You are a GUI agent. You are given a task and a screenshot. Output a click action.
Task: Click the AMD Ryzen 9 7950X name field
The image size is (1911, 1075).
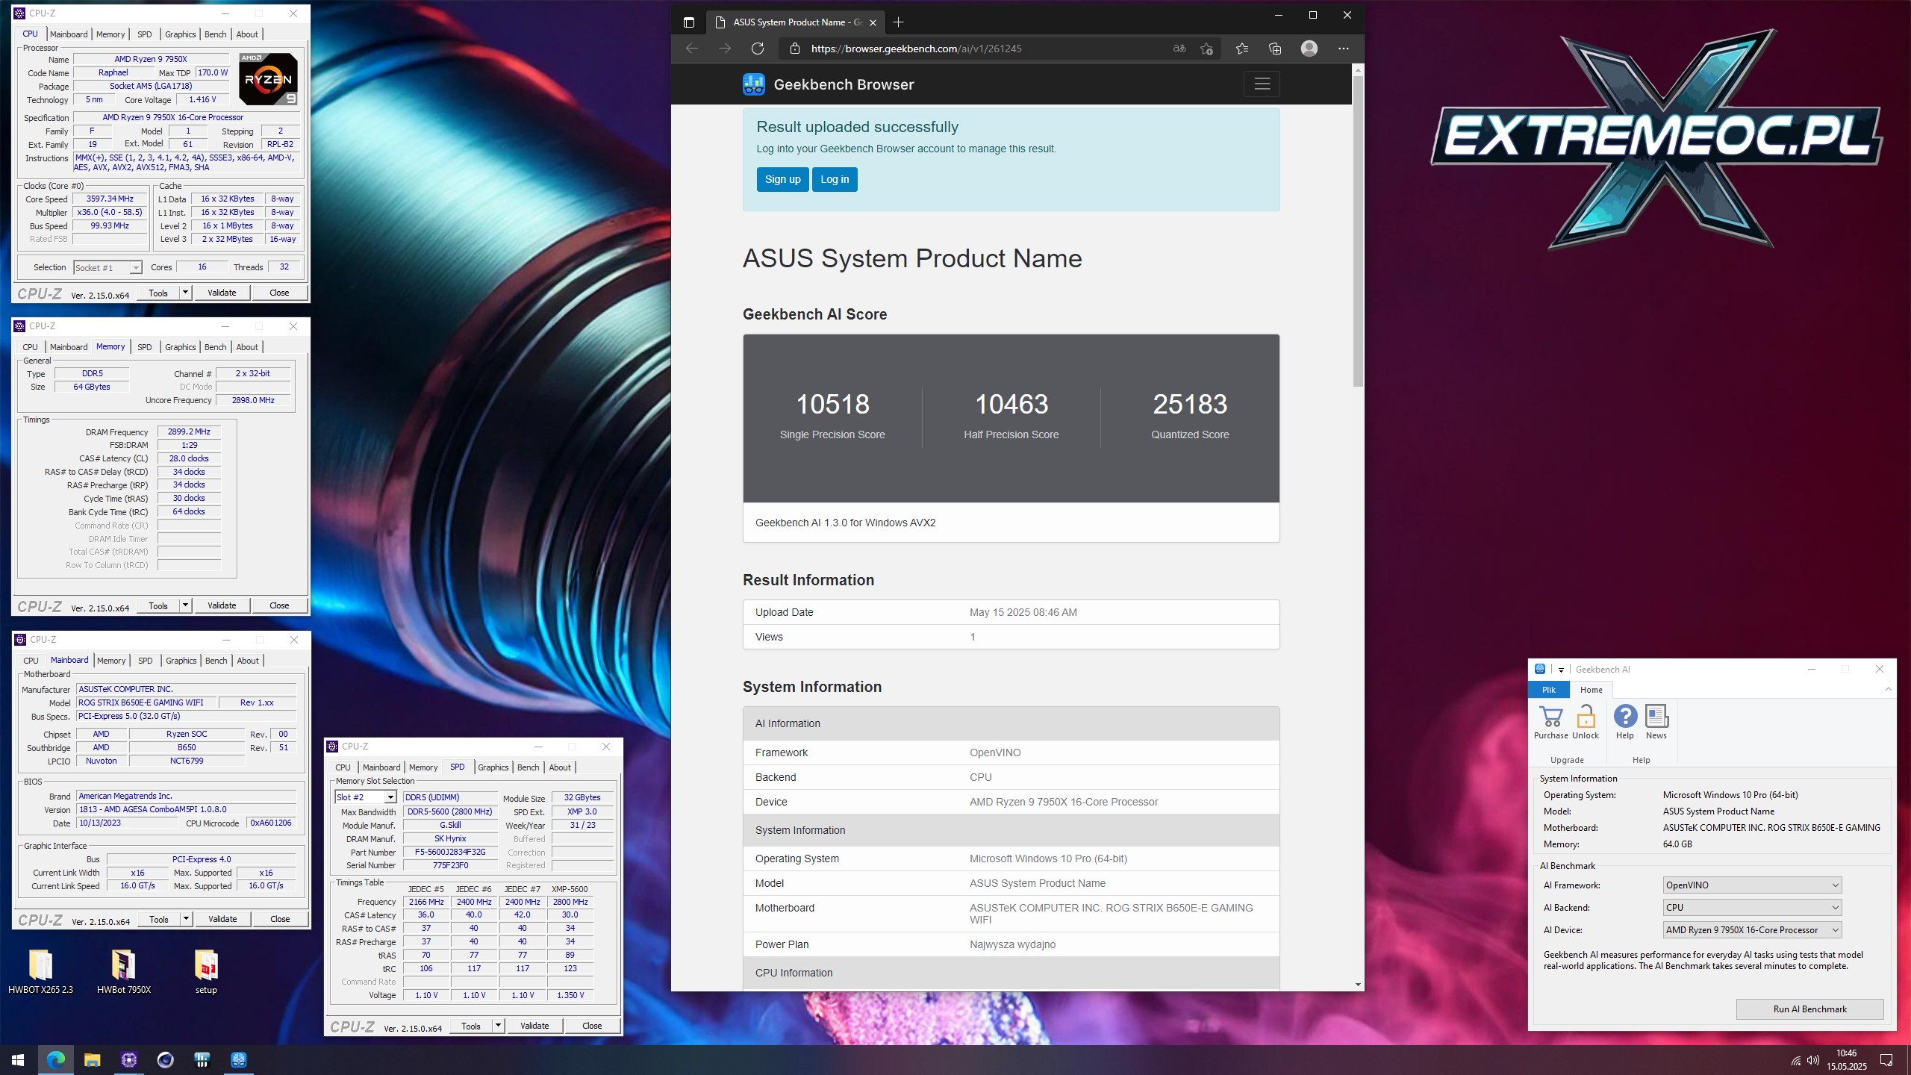(151, 59)
